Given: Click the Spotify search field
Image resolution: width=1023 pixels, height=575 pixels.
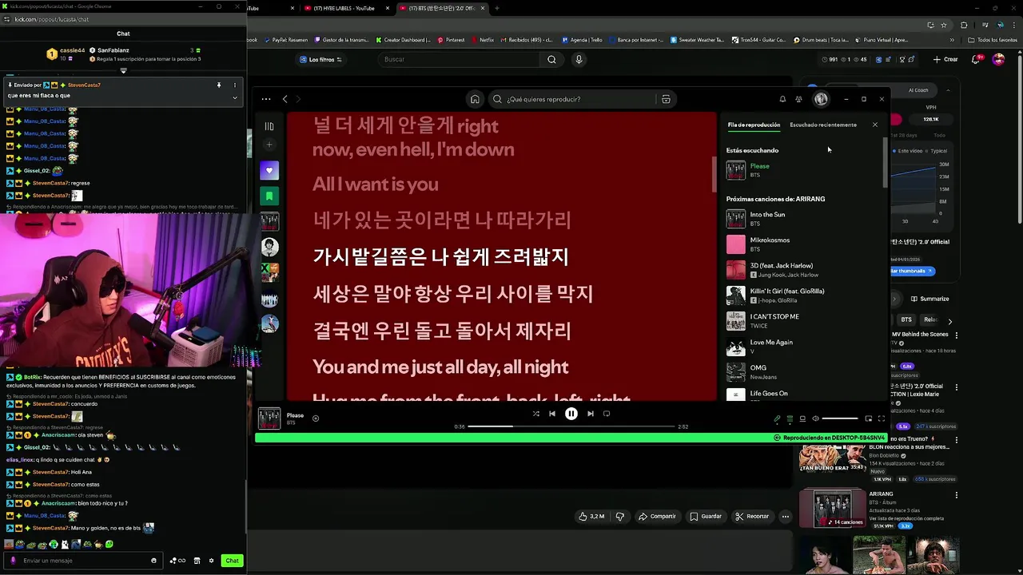Looking at the screenshot, I should (581, 99).
